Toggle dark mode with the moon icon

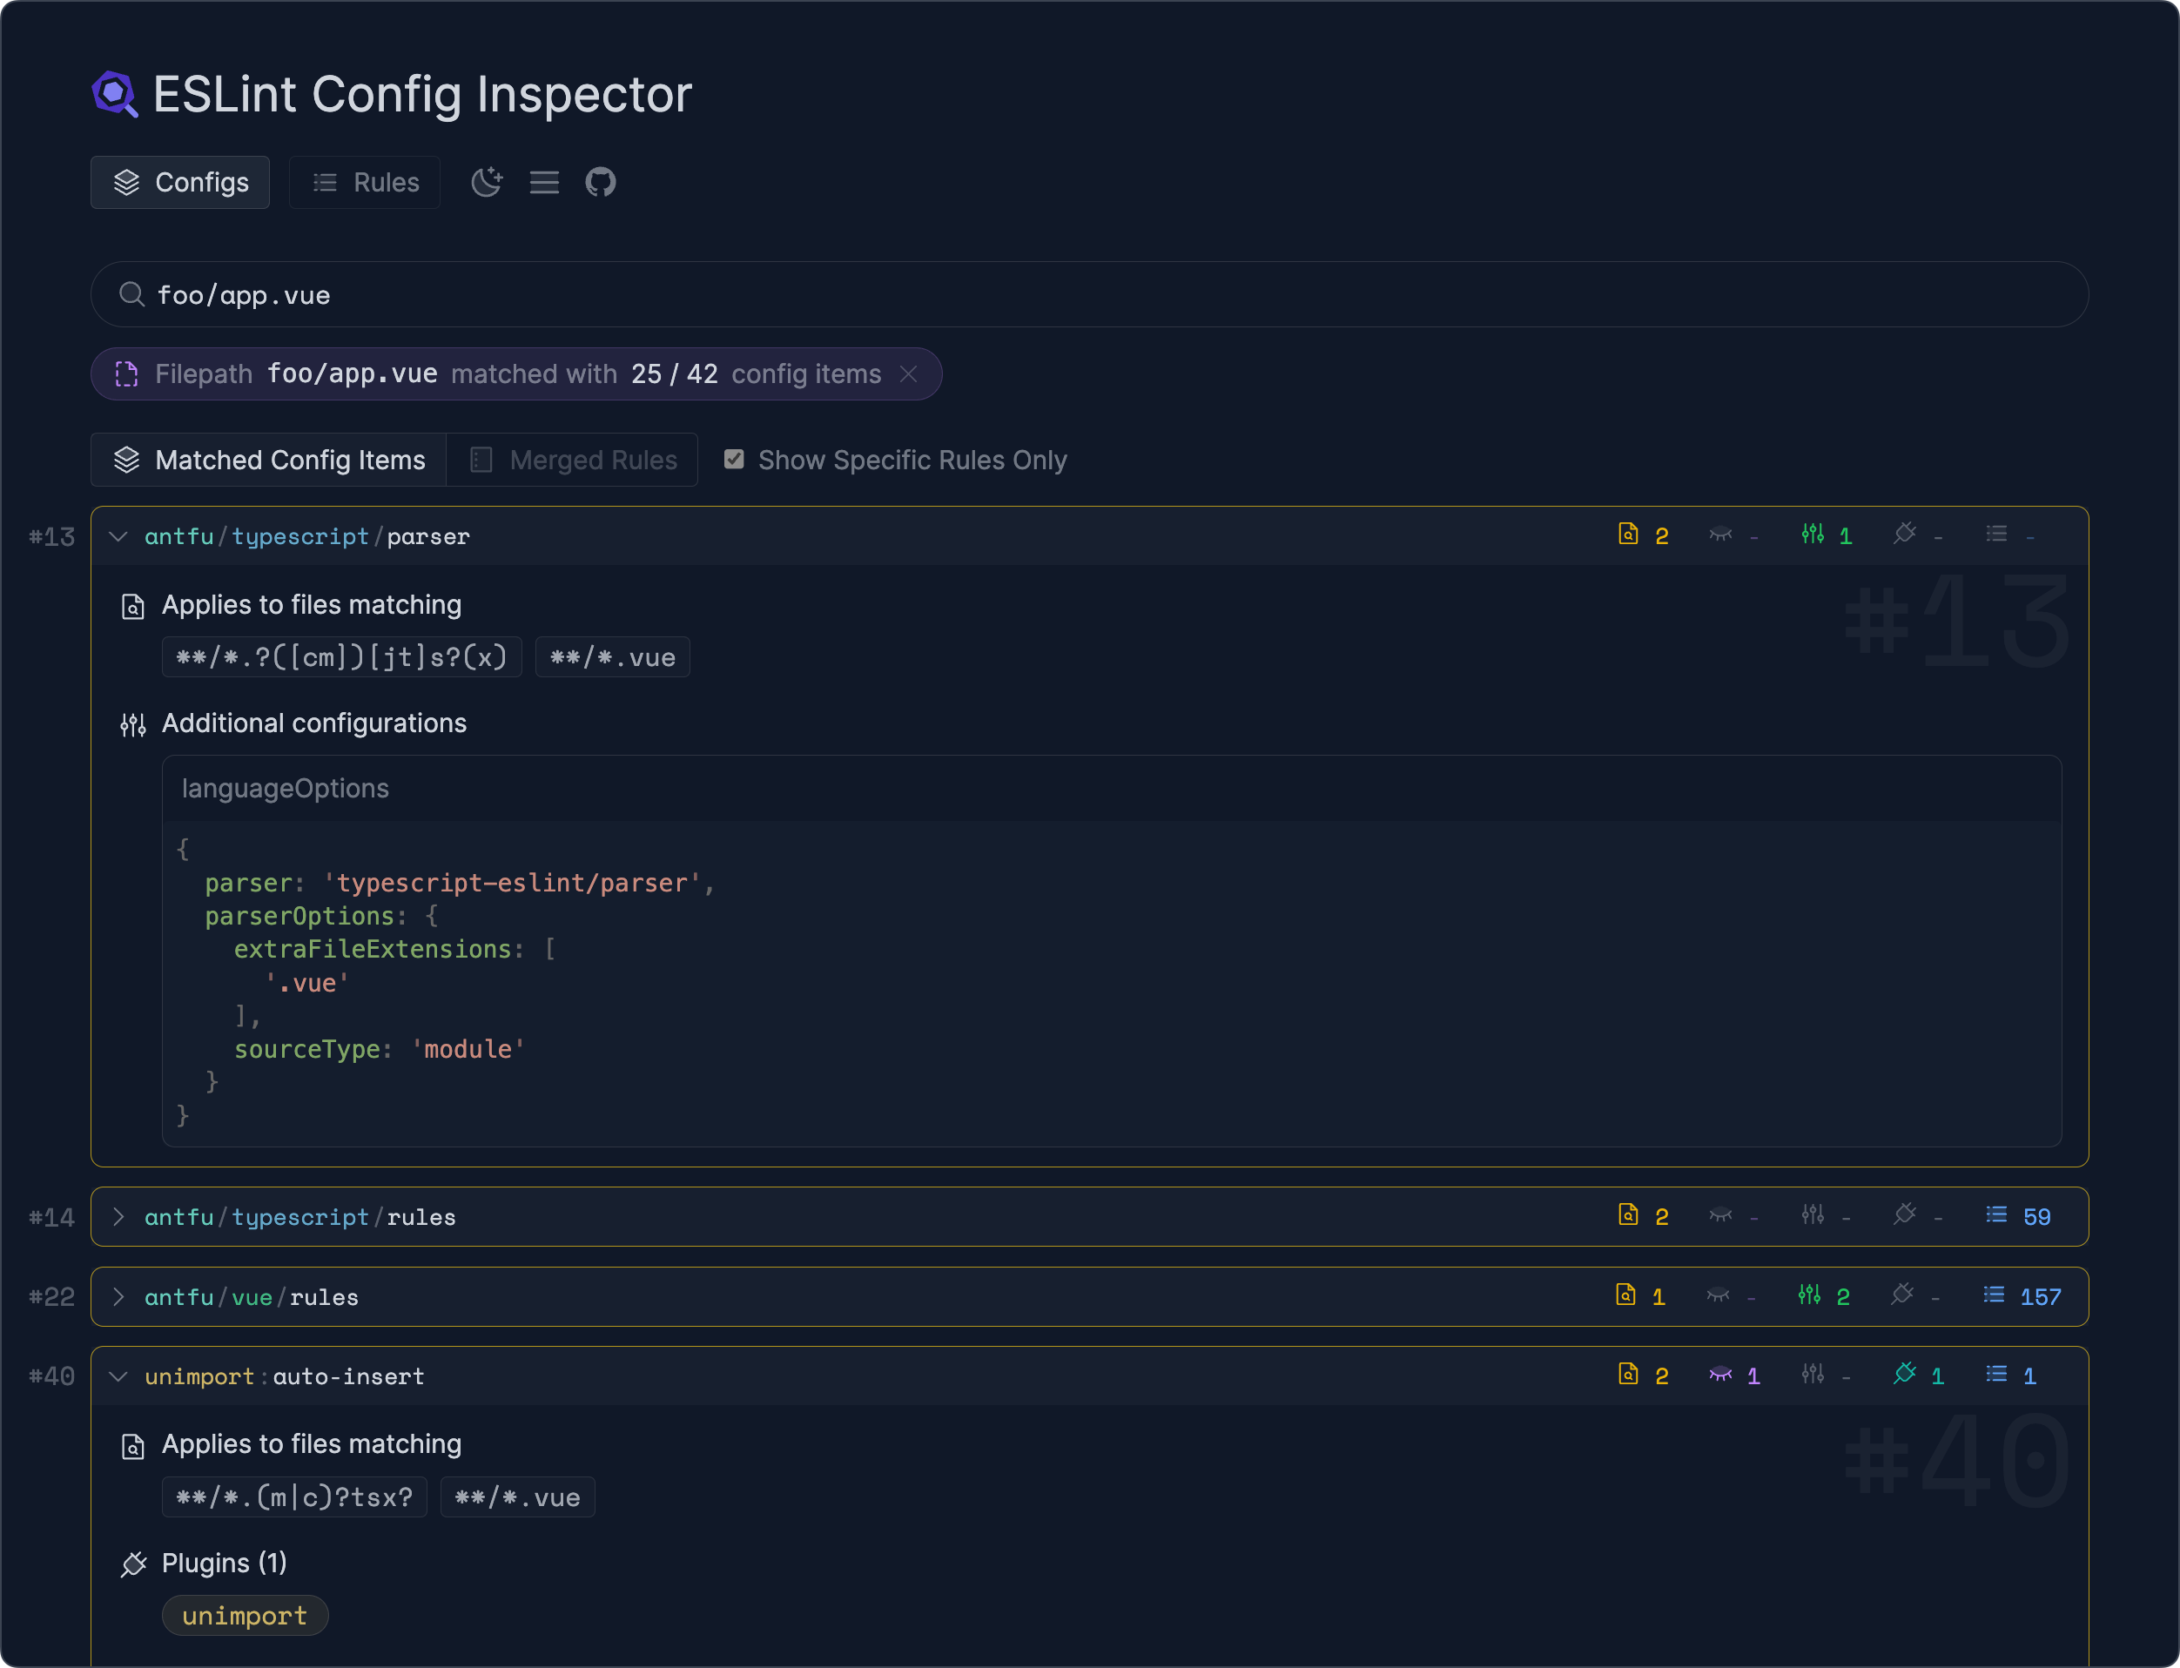(486, 182)
